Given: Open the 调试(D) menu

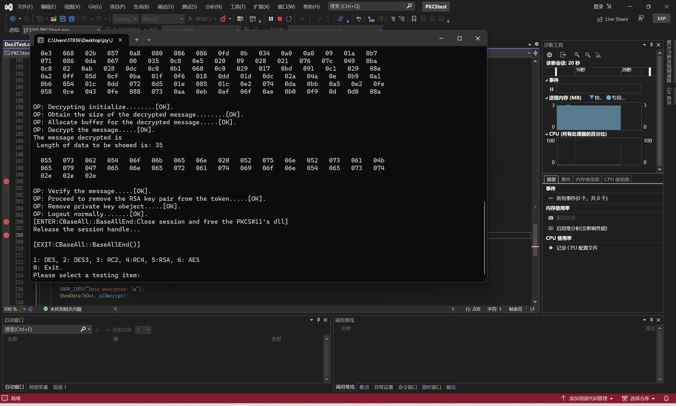Looking at the screenshot, I should click(x=165, y=6).
